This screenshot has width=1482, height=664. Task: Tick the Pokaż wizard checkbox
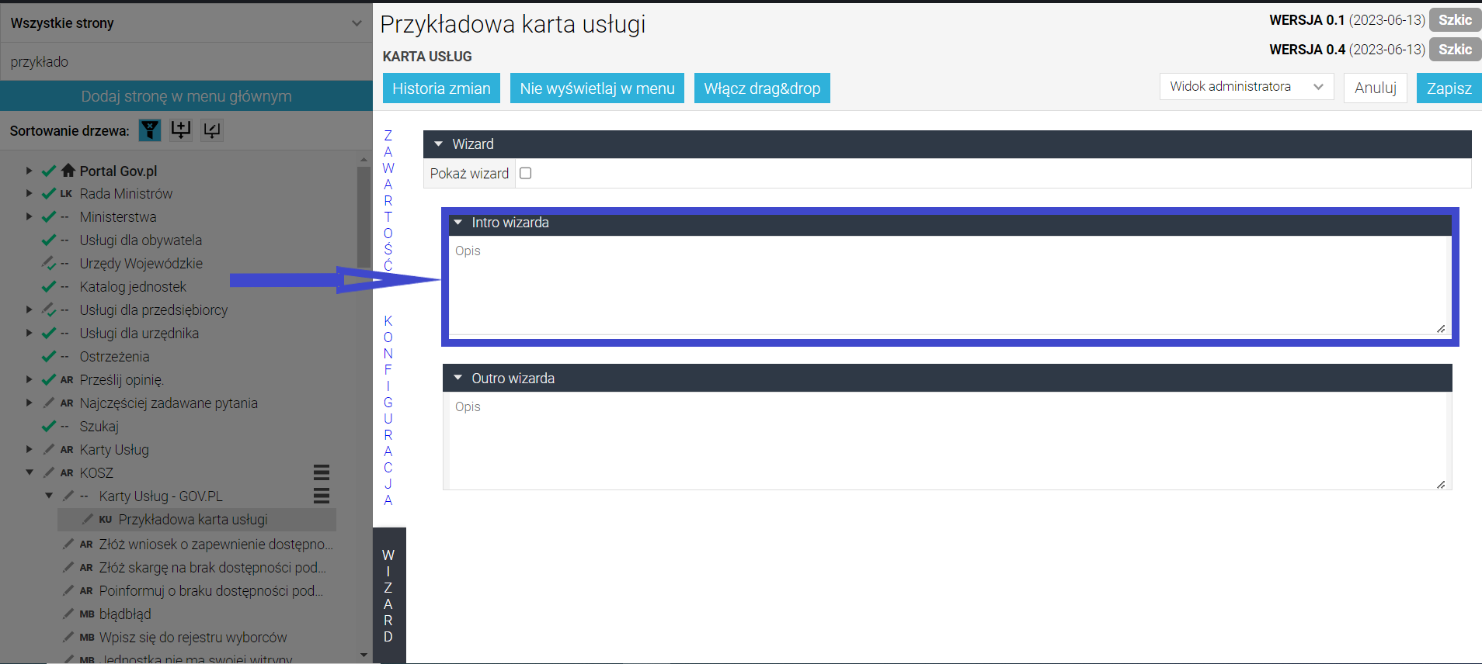coord(525,173)
